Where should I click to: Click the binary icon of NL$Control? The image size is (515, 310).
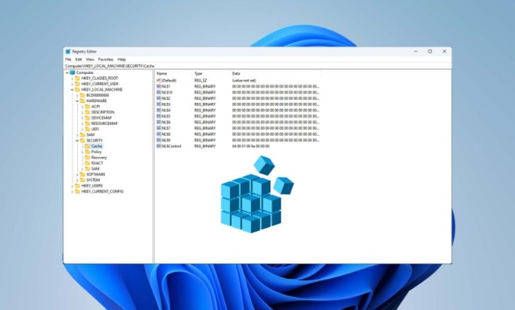point(158,146)
